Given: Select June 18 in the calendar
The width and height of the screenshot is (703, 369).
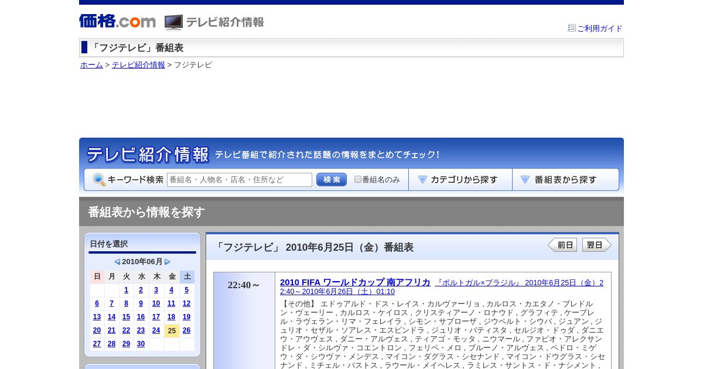Looking at the screenshot, I should click(x=171, y=317).
